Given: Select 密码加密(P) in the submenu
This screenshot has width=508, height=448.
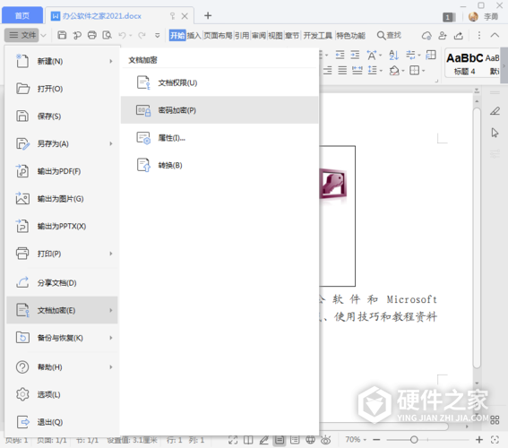Looking at the screenshot, I should coord(220,110).
